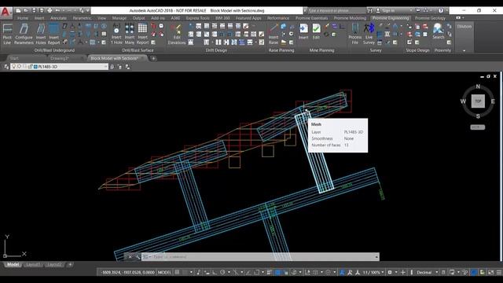Click the make-current layer icon right of layer box
This screenshot has width=503, height=283.
tap(112, 67)
